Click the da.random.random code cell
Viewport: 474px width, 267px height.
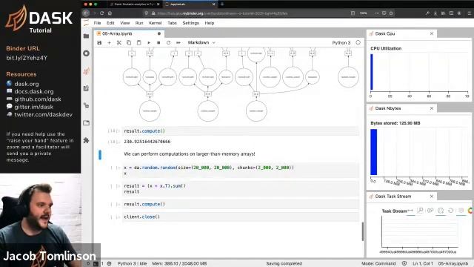tap(241, 171)
